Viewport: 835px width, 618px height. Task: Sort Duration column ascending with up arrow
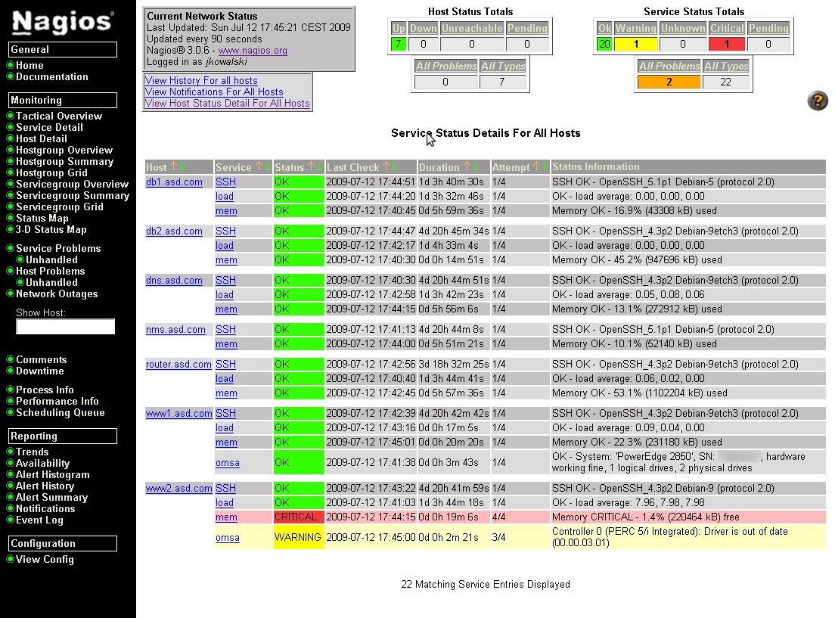(466, 166)
